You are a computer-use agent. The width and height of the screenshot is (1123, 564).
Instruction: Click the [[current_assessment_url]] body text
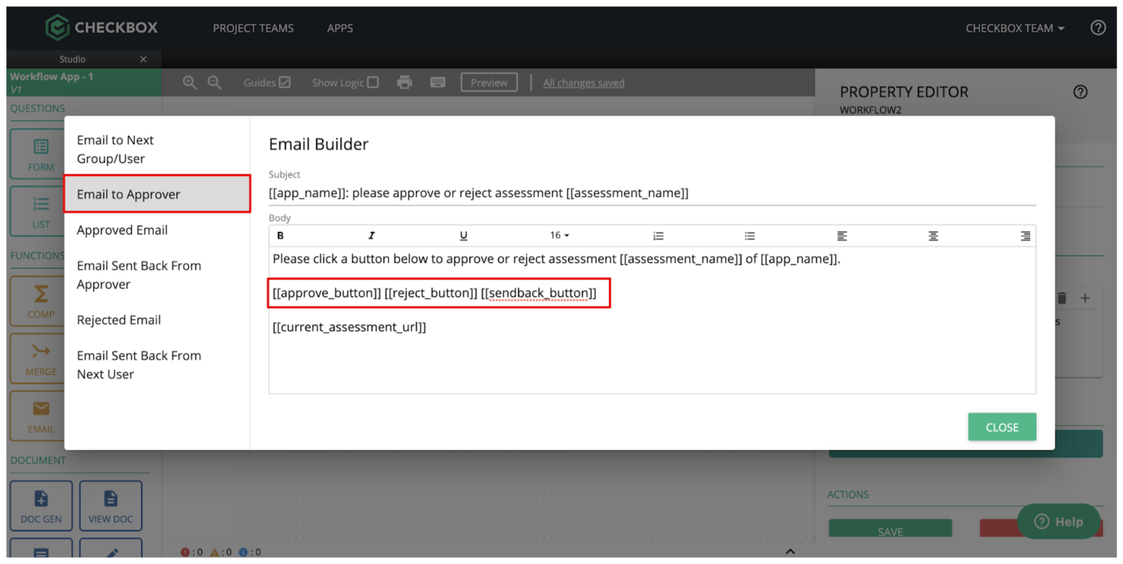pos(349,327)
